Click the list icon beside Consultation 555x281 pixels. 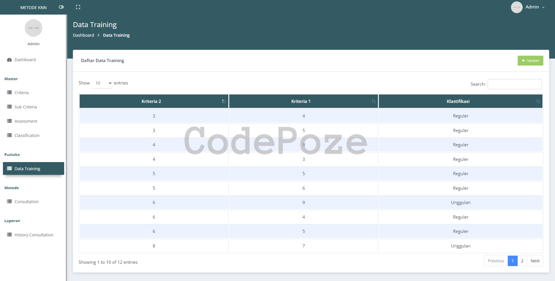[9, 201]
